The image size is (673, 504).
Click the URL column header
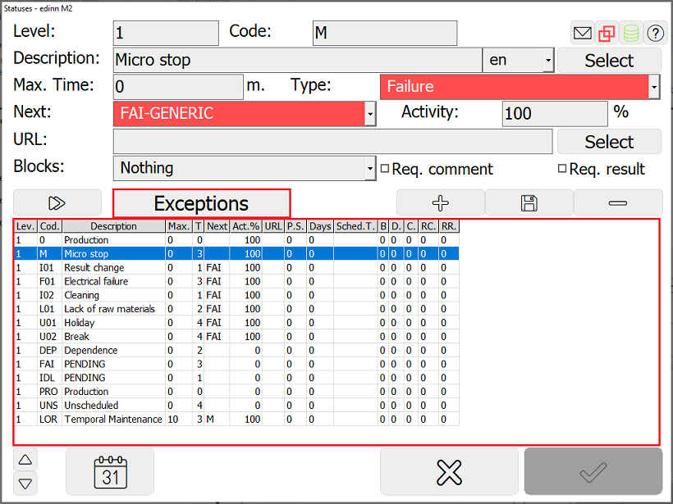tap(273, 226)
